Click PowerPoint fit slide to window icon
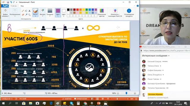The image size is (190, 106). [136, 99]
